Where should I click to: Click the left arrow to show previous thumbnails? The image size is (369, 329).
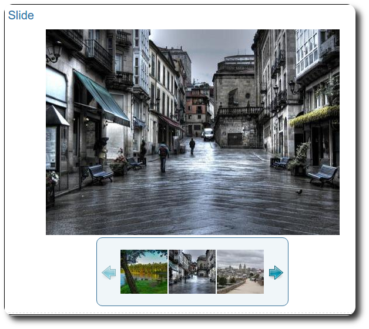tap(108, 273)
